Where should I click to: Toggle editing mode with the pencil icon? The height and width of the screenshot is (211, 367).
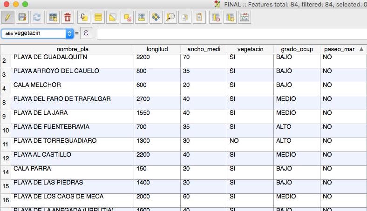click(7, 18)
